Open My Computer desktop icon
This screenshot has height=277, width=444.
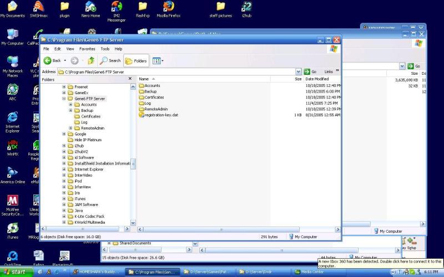pos(12,37)
